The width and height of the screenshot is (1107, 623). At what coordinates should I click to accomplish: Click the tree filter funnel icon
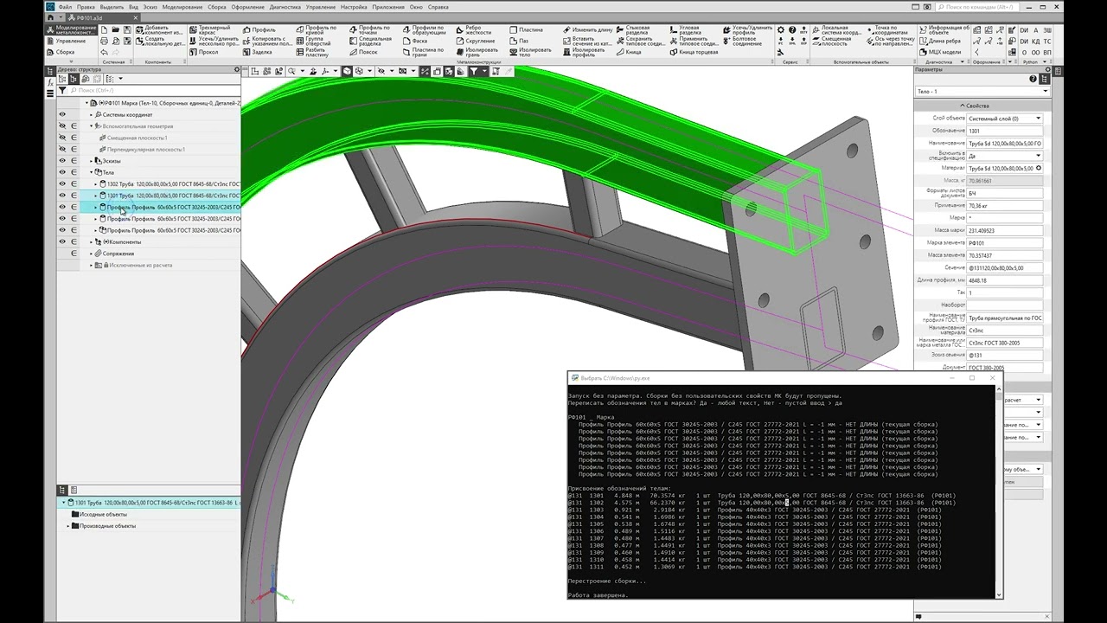coord(62,90)
